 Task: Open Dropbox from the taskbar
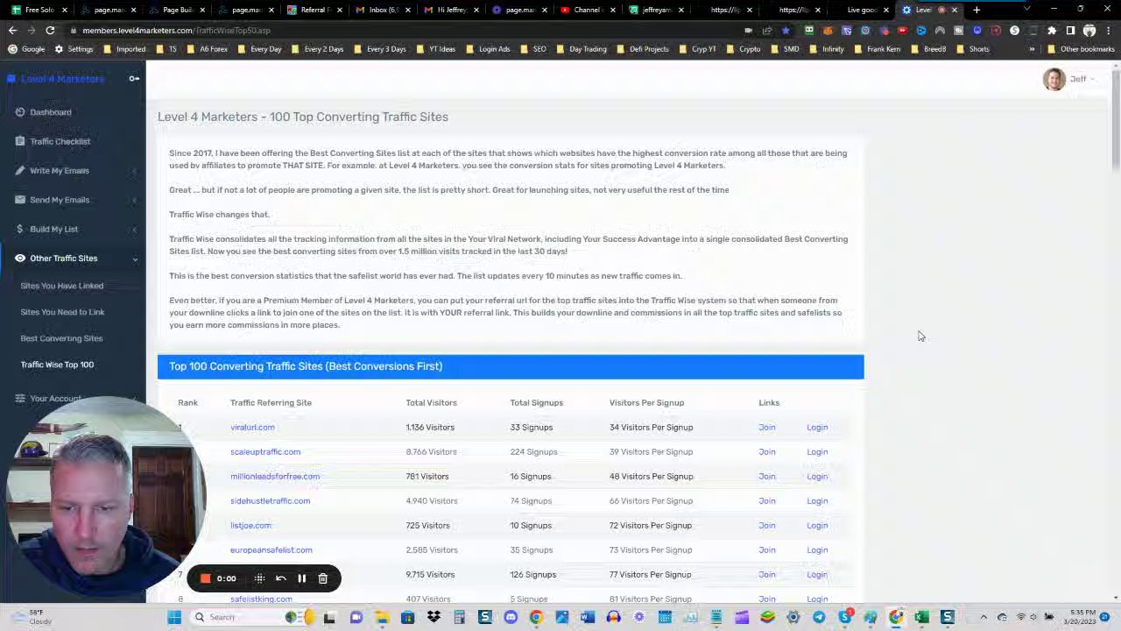click(x=434, y=618)
